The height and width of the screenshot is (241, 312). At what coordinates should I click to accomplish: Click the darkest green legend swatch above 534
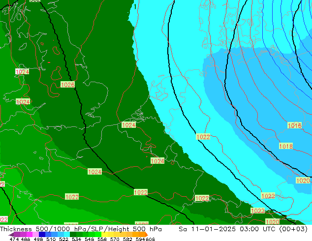[x=73, y=234]
